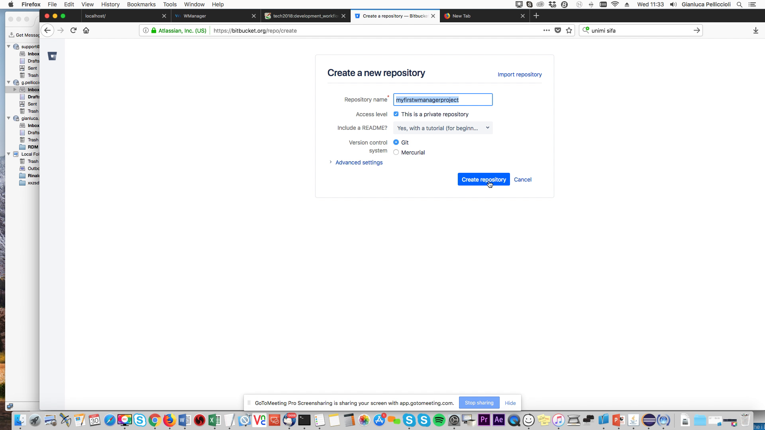765x430 pixels.
Task: Click Create repository button
Action: tap(483, 180)
